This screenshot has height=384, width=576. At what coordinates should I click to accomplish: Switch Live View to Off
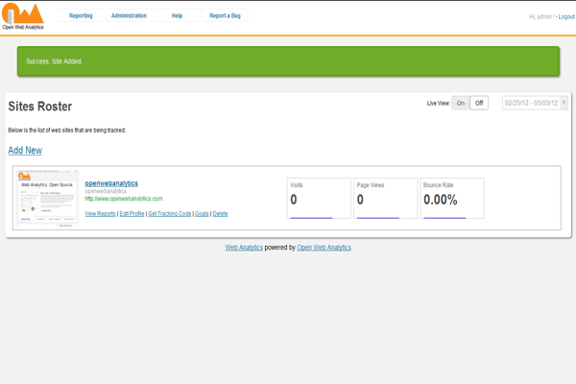(x=479, y=103)
